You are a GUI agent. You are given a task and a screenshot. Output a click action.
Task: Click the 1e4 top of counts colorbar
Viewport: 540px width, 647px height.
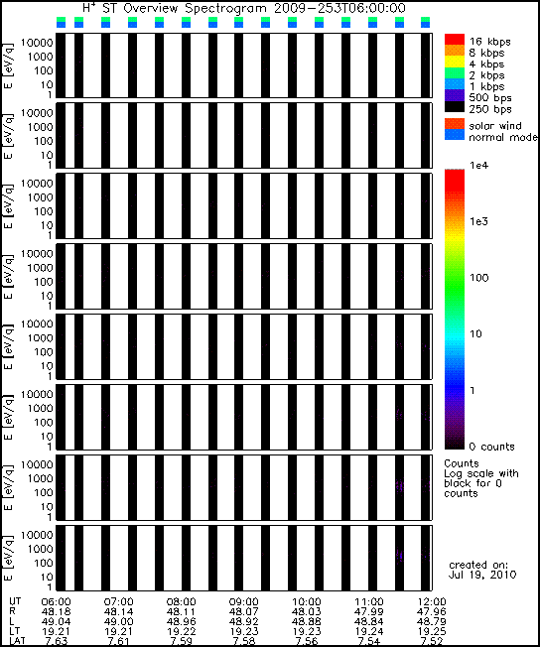click(454, 171)
